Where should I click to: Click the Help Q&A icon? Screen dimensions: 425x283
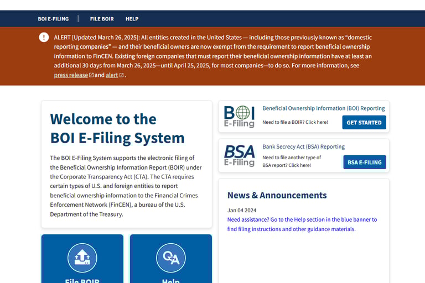pyautogui.click(x=171, y=258)
